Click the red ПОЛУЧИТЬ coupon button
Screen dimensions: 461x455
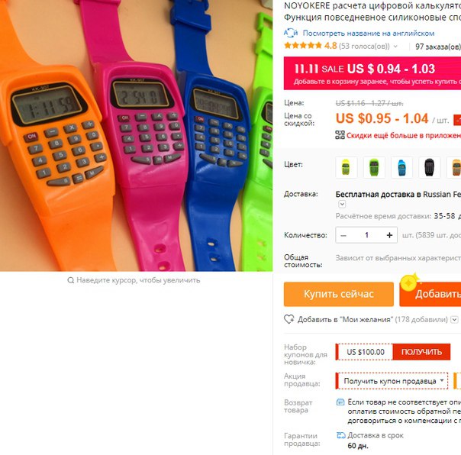tap(421, 352)
